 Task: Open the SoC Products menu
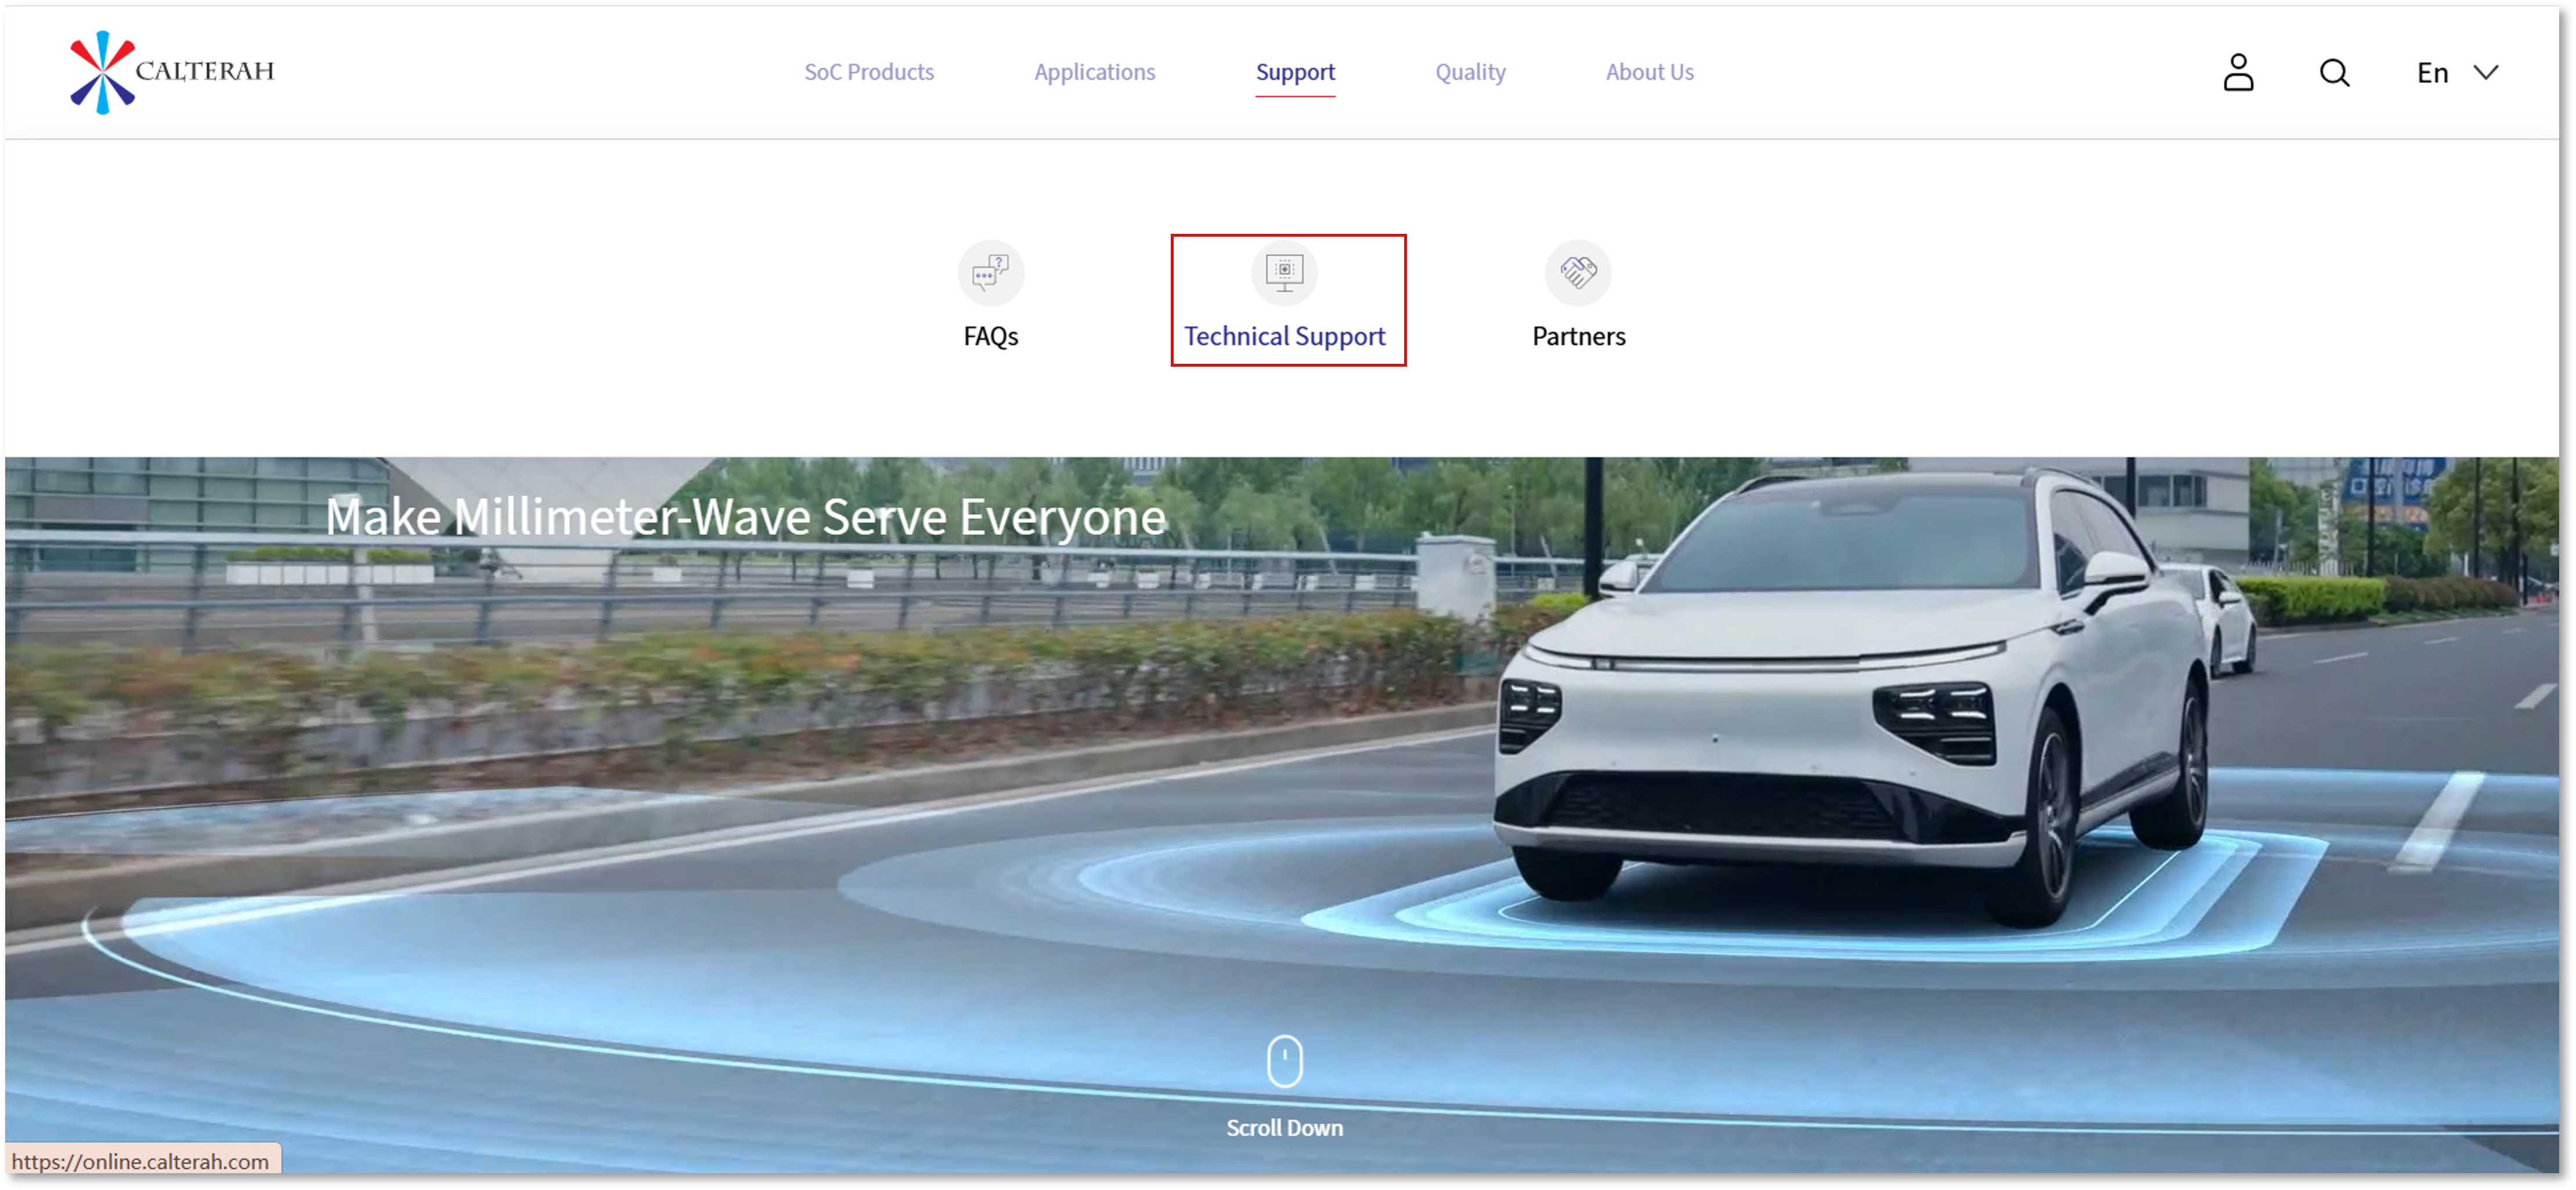tap(869, 72)
